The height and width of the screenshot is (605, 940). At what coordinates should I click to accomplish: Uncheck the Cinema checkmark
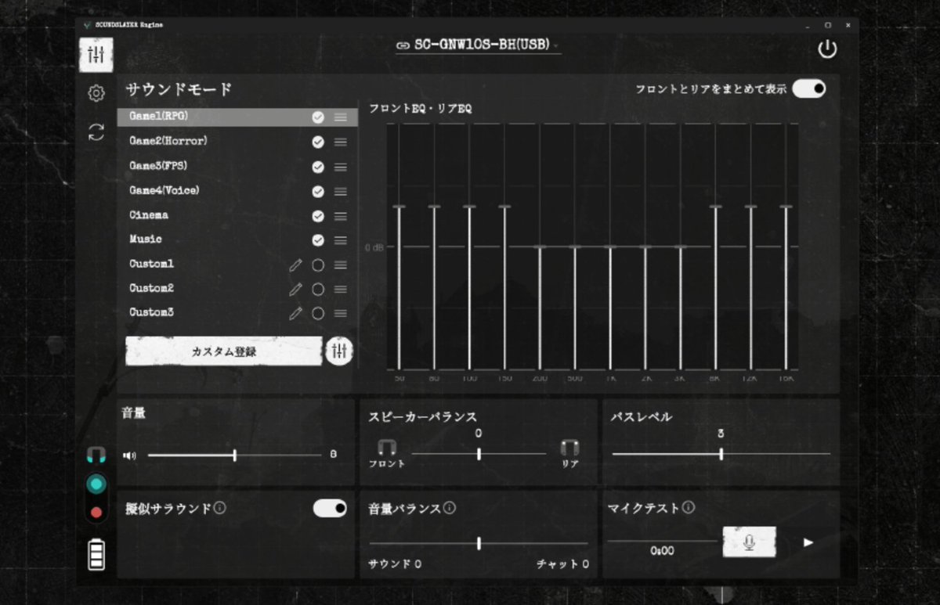(317, 216)
